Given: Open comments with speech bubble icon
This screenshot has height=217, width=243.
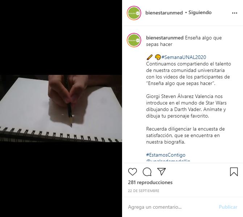Looking at the screenshot, I should [147, 172].
